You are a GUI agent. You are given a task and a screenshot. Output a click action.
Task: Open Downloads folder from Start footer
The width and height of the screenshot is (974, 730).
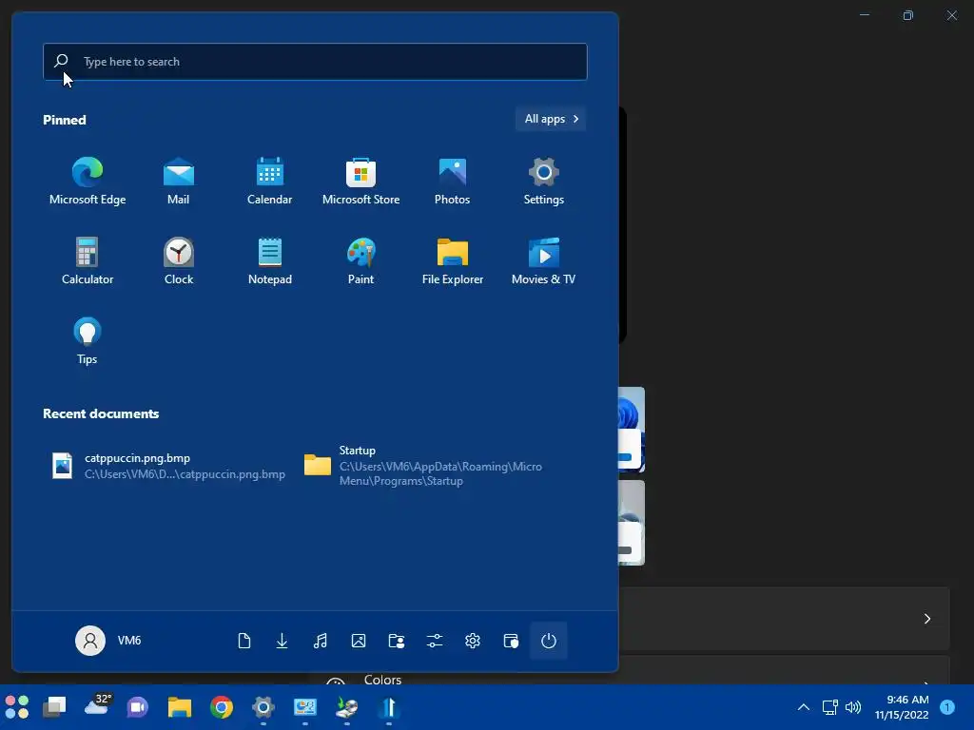282,641
